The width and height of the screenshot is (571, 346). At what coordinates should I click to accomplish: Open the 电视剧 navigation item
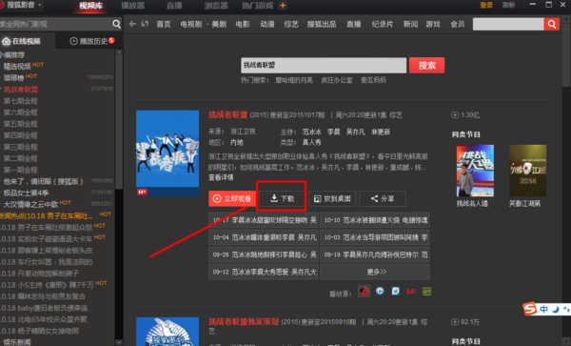point(191,24)
